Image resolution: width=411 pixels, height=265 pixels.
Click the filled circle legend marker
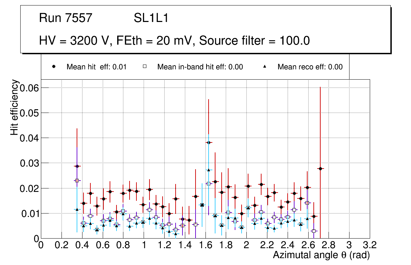[x=54, y=67]
